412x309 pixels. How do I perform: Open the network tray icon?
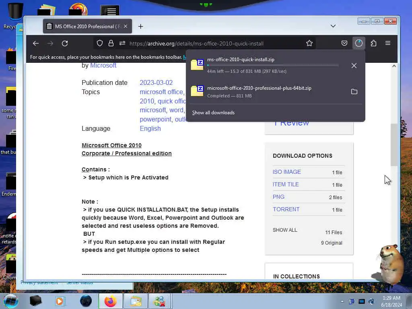pyautogui.click(x=362, y=301)
